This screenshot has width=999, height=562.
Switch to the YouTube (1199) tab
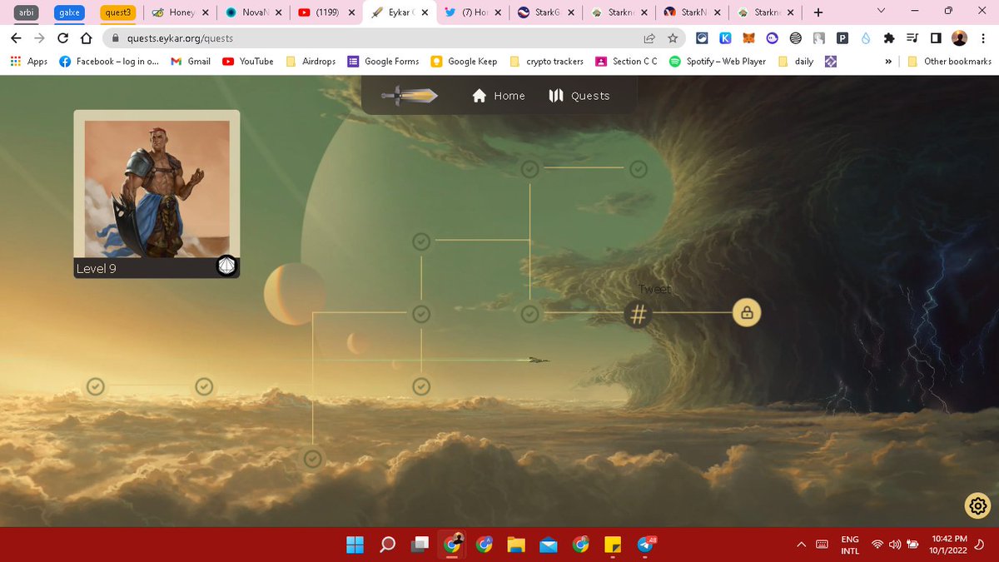click(326, 12)
